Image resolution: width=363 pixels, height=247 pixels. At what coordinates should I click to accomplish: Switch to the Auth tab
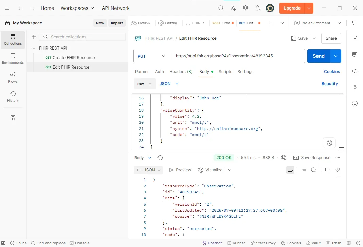pos(159,72)
